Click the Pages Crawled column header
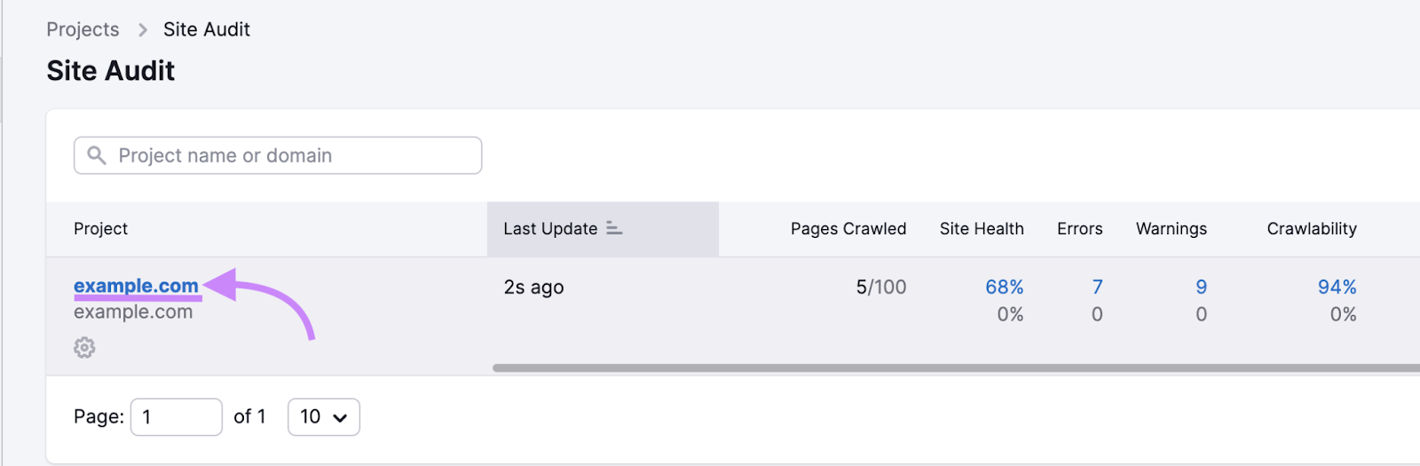Image resolution: width=1420 pixels, height=466 pixels. 848,228
